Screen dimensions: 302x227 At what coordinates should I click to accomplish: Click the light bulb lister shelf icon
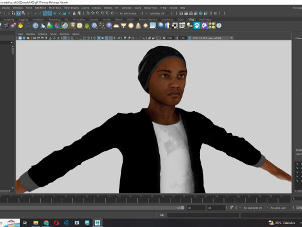pyautogui.click(x=189, y=26)
